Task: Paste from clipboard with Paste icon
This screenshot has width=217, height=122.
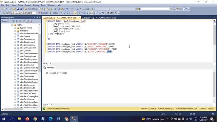Action: [62, 9]
